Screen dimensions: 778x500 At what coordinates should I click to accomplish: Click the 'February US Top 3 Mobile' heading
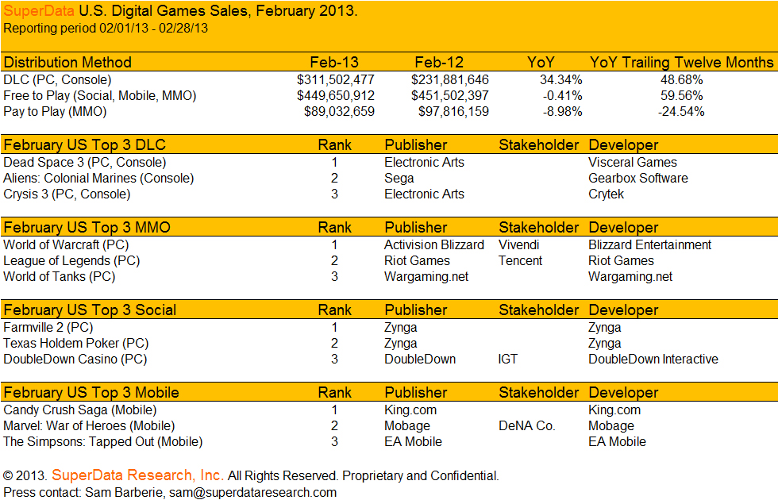91,393
